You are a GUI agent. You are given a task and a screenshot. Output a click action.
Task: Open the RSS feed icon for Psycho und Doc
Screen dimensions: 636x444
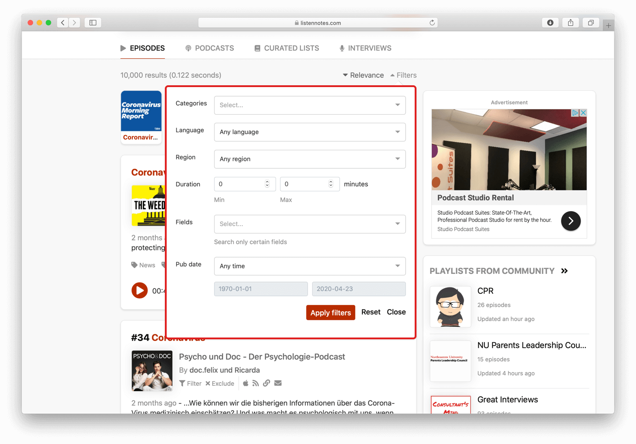[x=256, y=383]
